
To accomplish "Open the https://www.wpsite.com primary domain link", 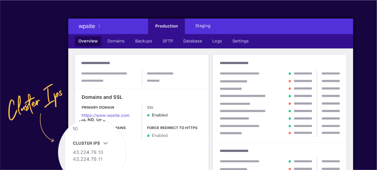I will click(106, 115).
